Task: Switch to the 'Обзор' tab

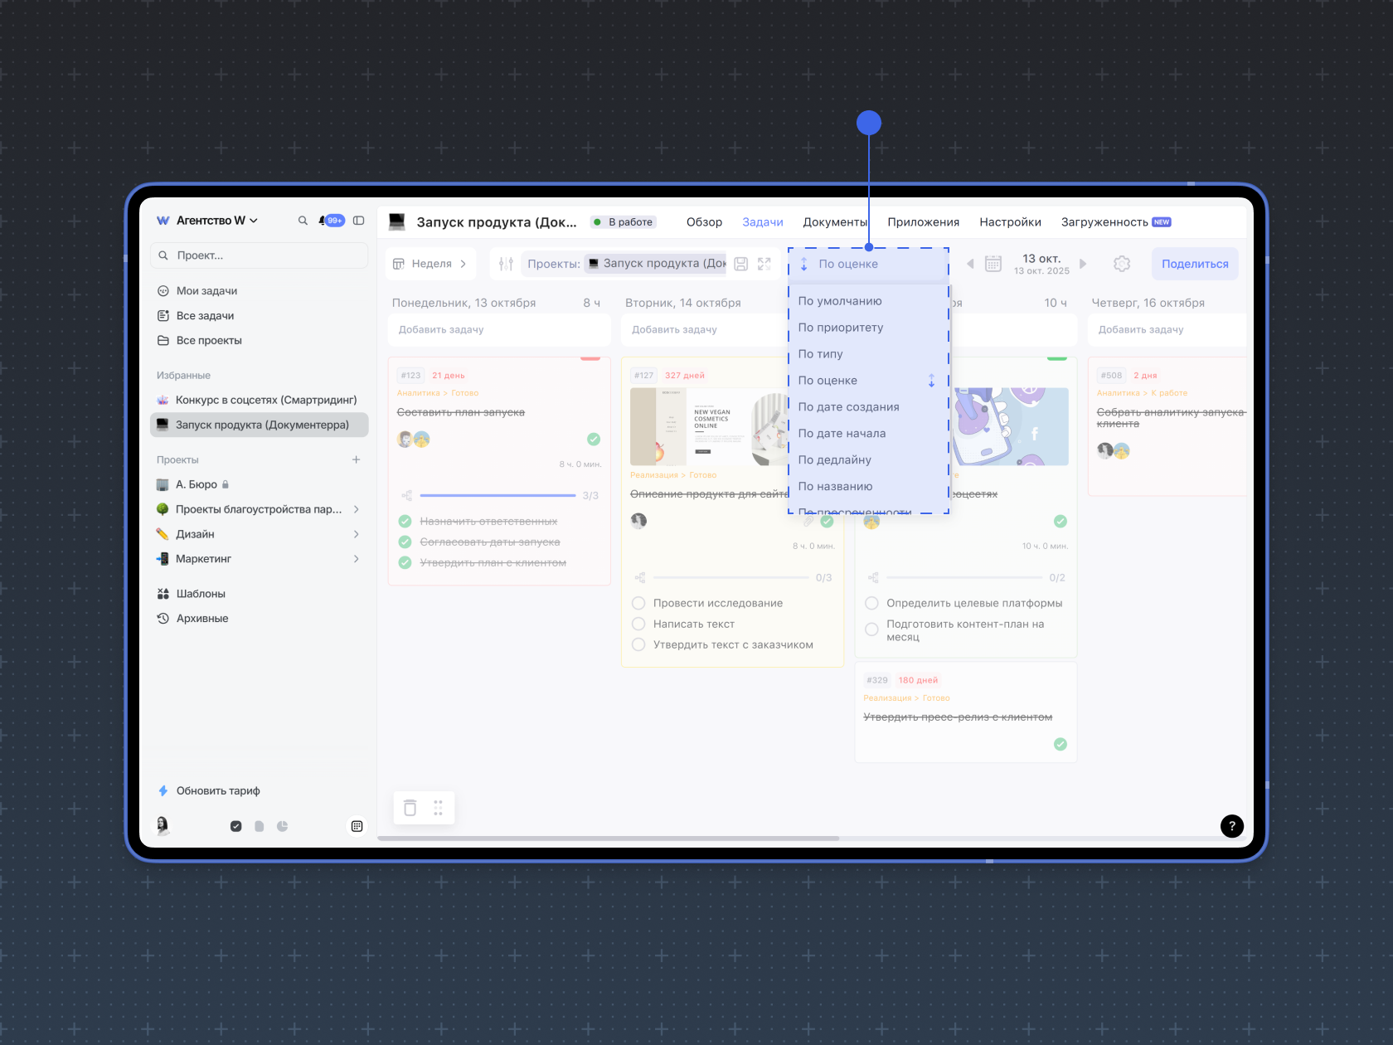Action: (x=704, y=222)
